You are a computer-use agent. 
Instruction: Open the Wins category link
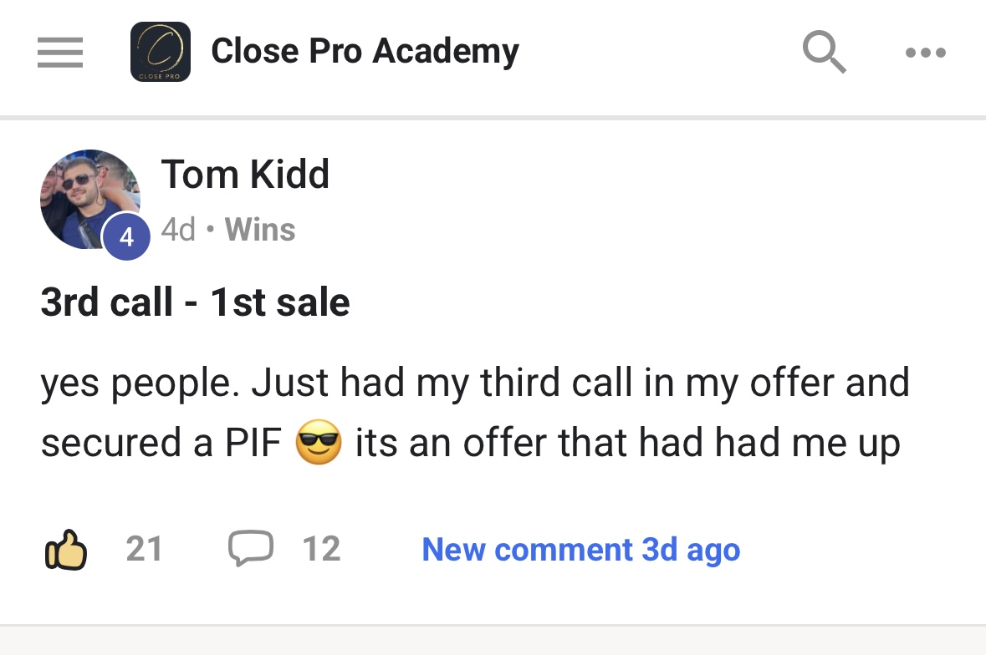point(260,229)
